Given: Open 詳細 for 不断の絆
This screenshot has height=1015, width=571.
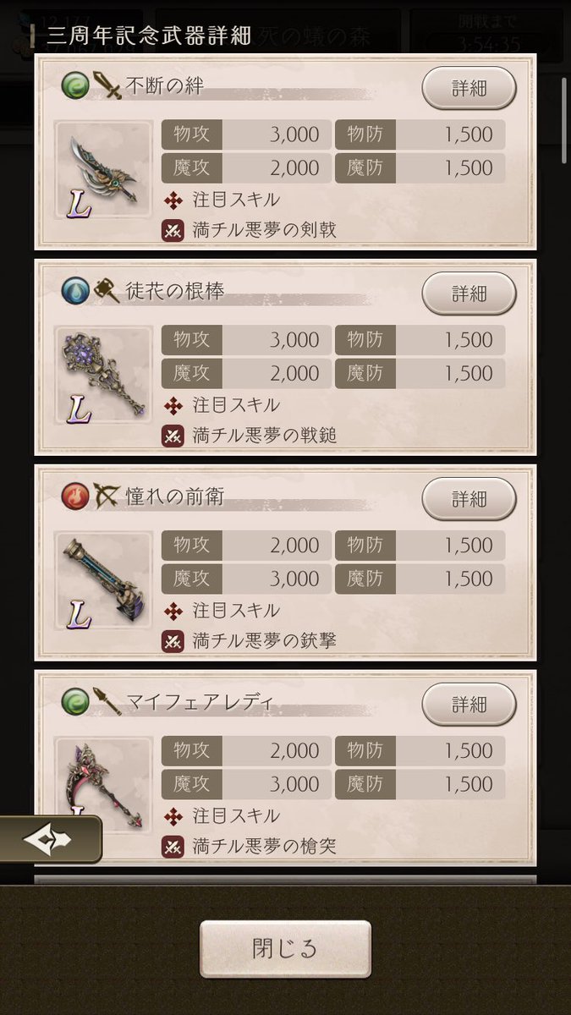Looking at the screenshot, I should point(469,88).
